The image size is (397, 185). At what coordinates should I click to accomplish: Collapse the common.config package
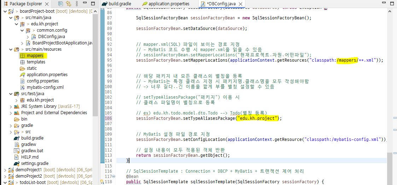pyautogui.click(x=22, y=30)
